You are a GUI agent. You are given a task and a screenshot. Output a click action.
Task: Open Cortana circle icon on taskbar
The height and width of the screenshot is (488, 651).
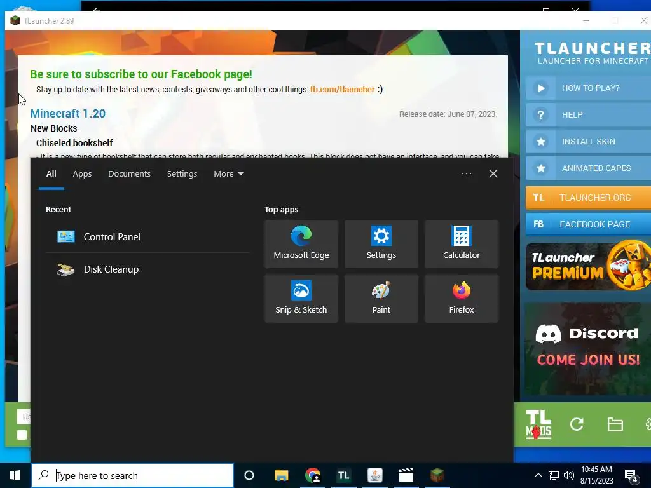click(249, 475)
